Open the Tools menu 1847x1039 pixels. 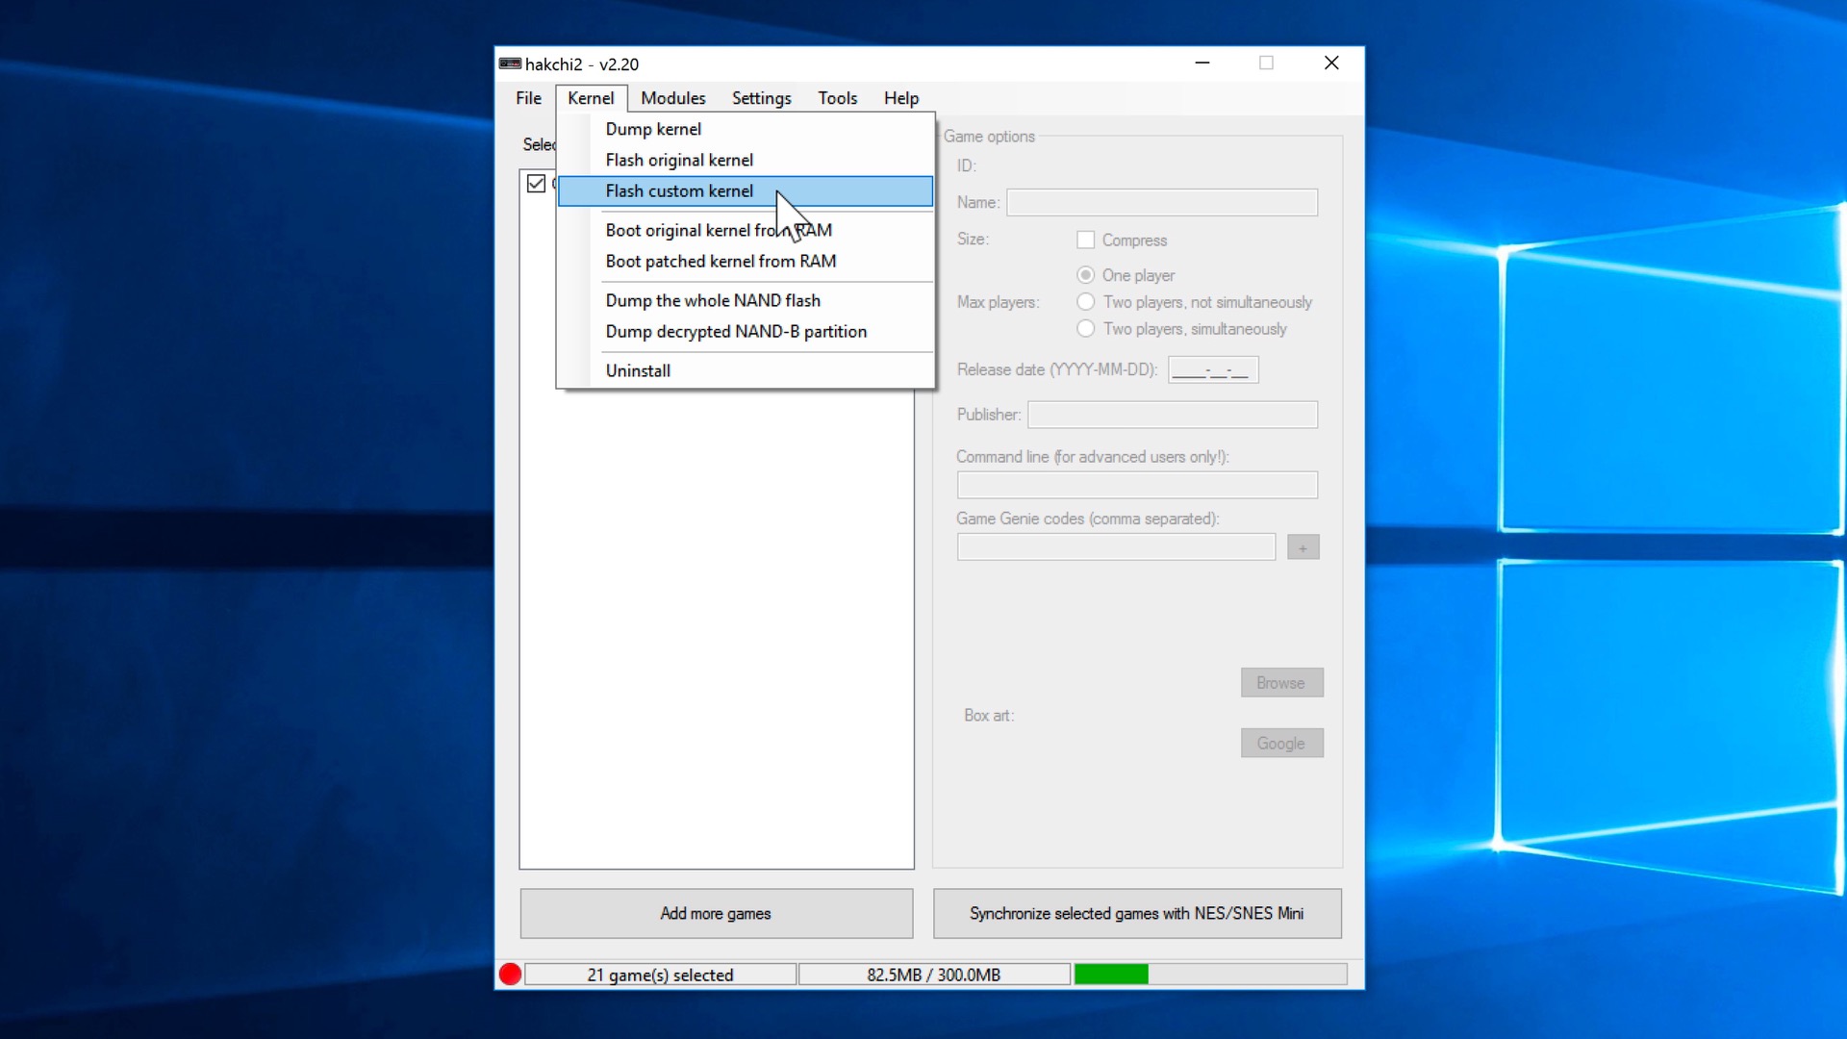(837, 98)
